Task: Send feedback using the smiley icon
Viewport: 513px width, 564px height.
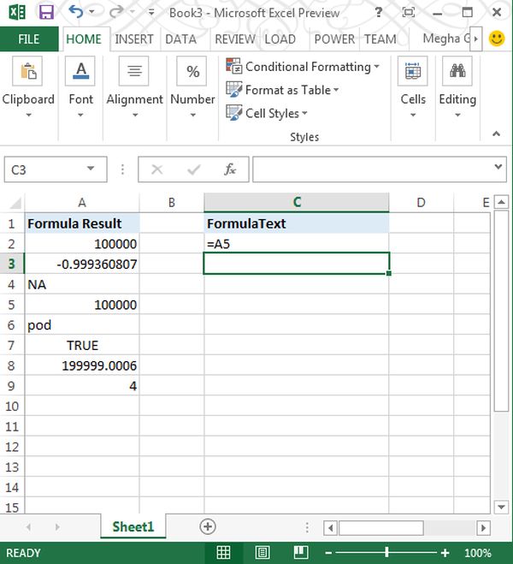Action: click(x=497, y=38)
